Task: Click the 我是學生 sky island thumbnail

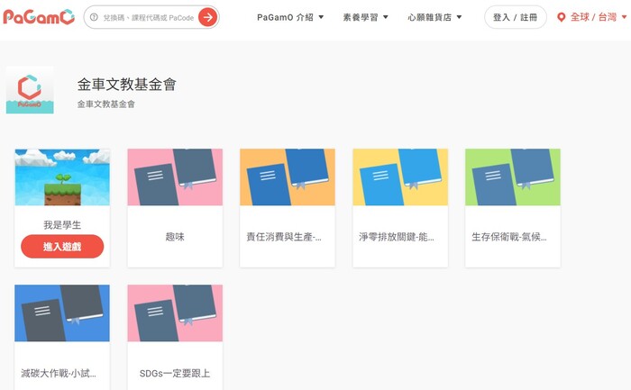Action: coord(62,177)
